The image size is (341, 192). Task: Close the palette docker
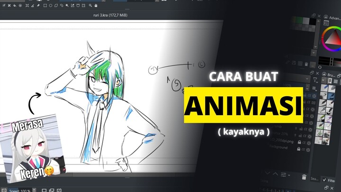pos(319,16)
